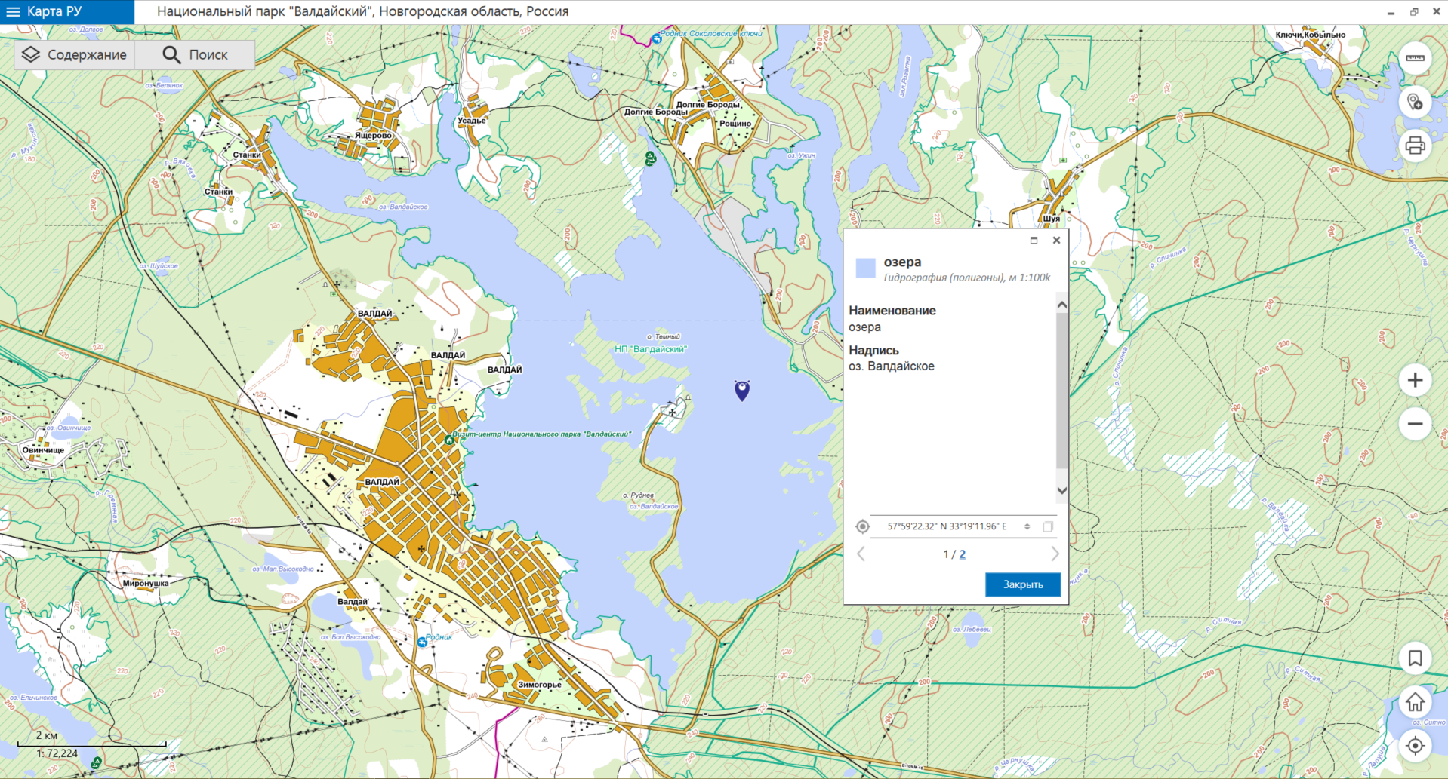Click the НП "Валдайский" map label
The width and height of the screenshot is (1448, 779).
pyautogui.click(x=651, y=349)
